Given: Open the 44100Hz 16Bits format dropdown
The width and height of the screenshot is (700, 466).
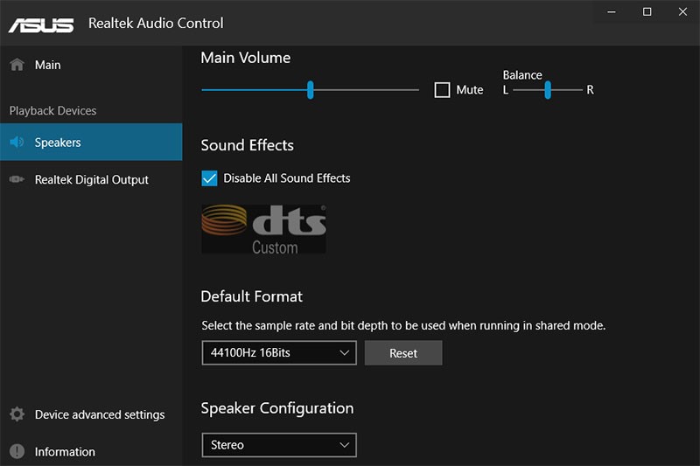Looking at the screenshot, I should (279, 352).
